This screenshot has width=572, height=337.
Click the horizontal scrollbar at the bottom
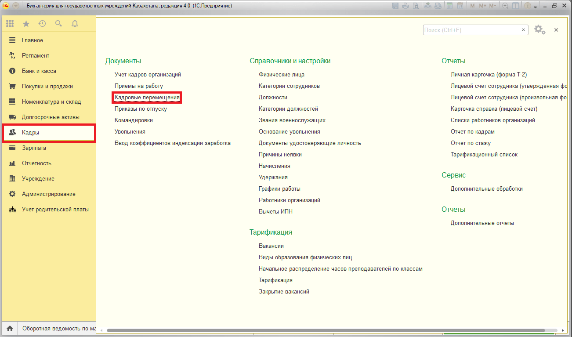pos(325,330)
